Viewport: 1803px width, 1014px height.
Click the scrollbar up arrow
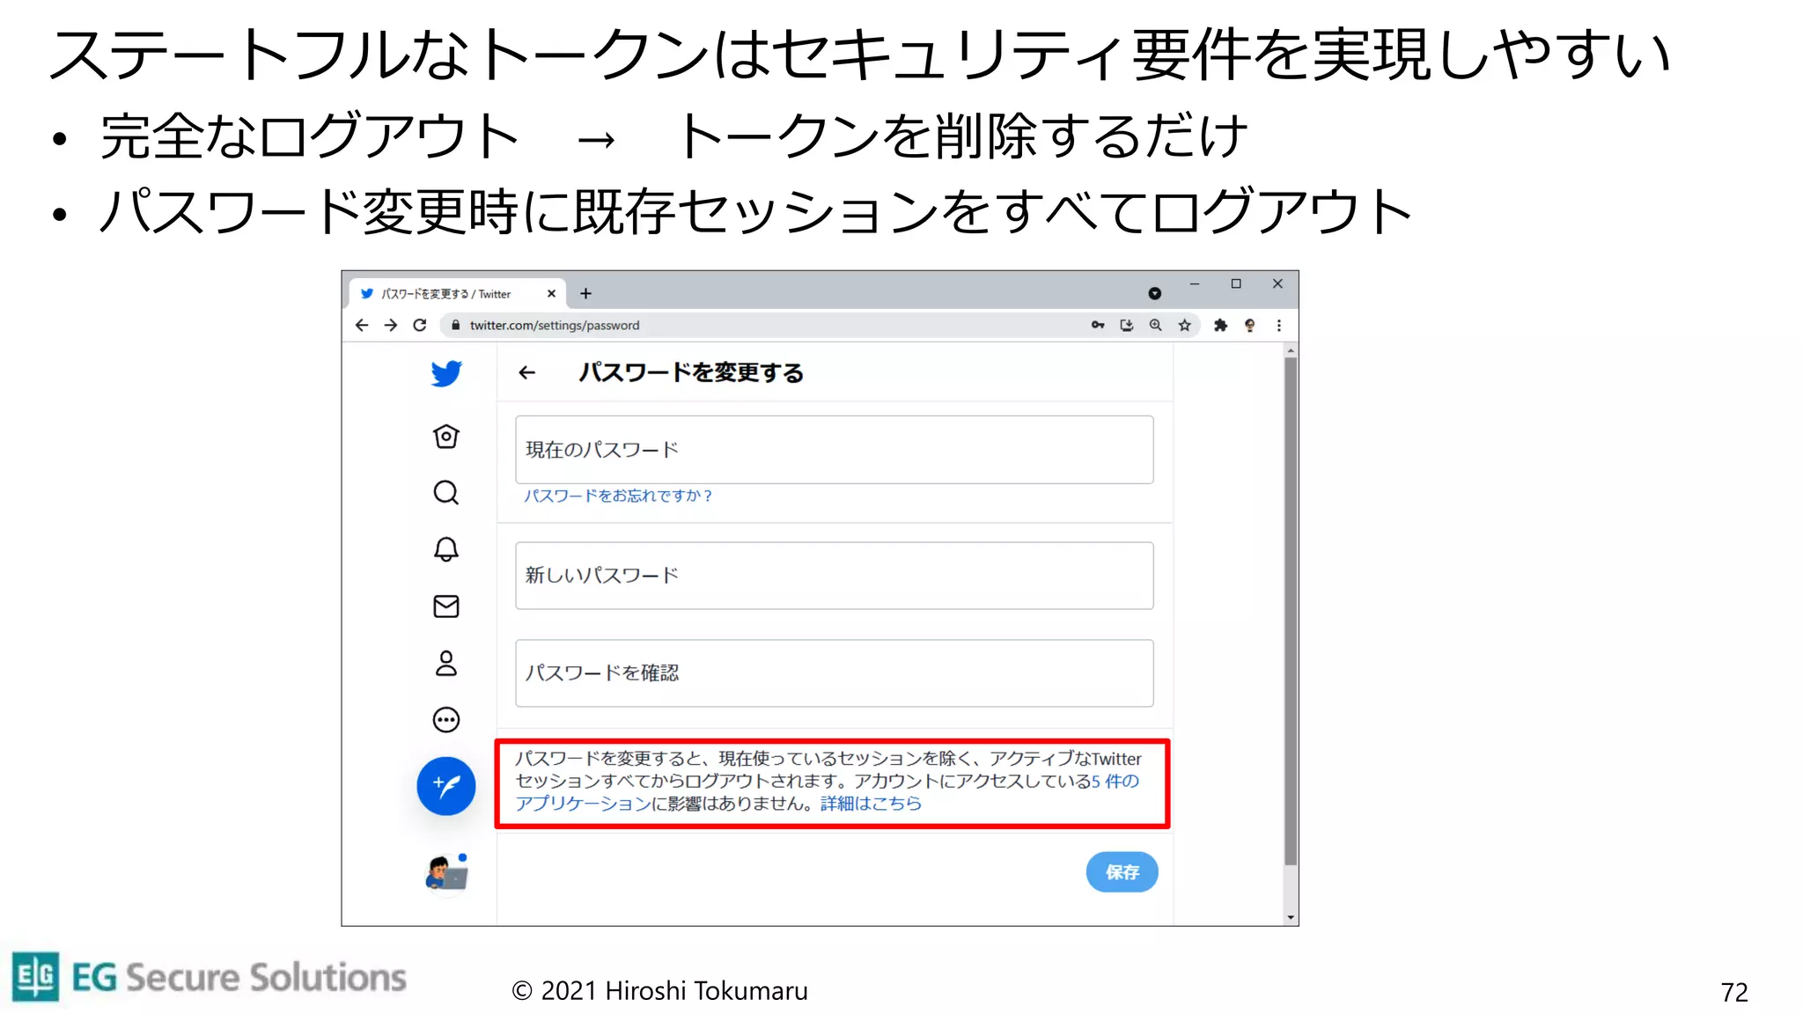pyautogui.click(x=1291, y=350)
